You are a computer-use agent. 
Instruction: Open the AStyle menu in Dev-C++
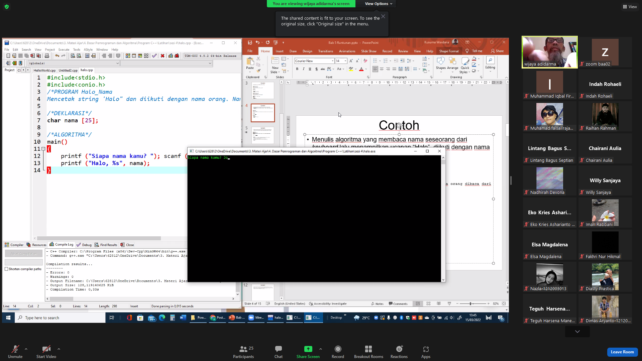click(x=88, y=49)
